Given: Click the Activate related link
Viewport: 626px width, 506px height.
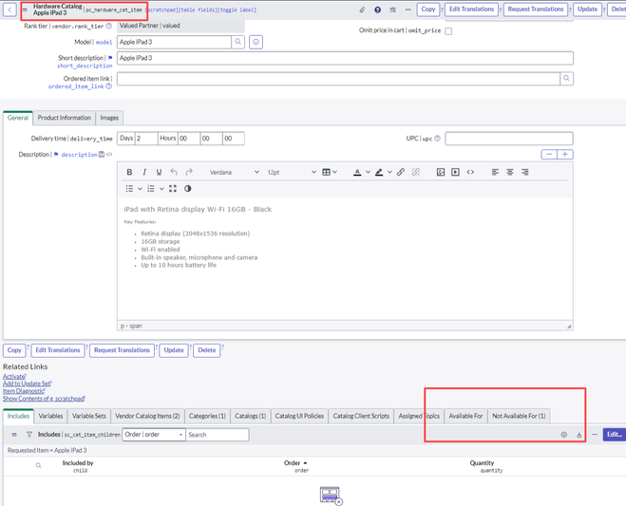Looking at the screenshot, I should (13, 376).
